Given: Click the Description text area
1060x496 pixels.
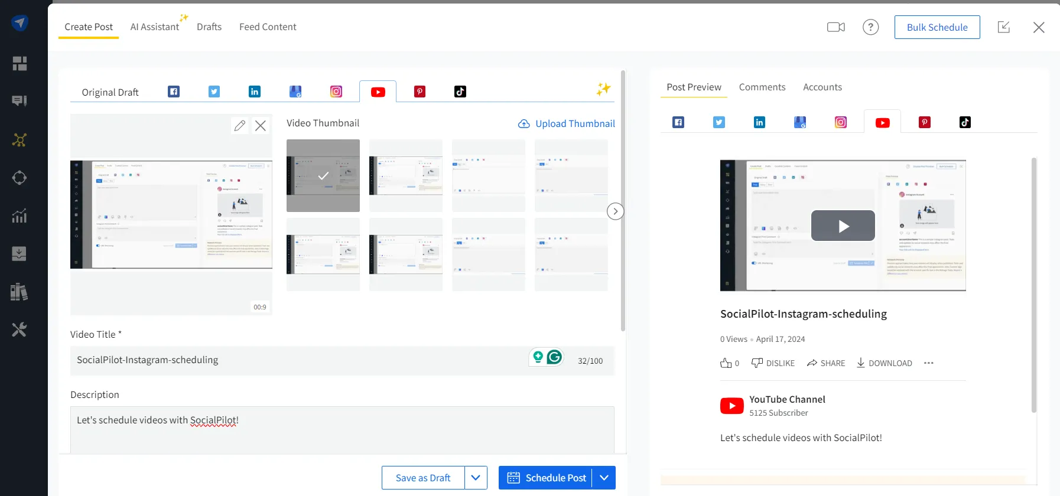Looking at the screenshot, I should coord(342,430).
